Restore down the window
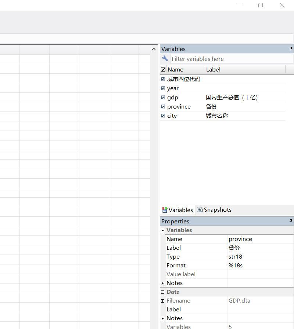 point(261,5)
